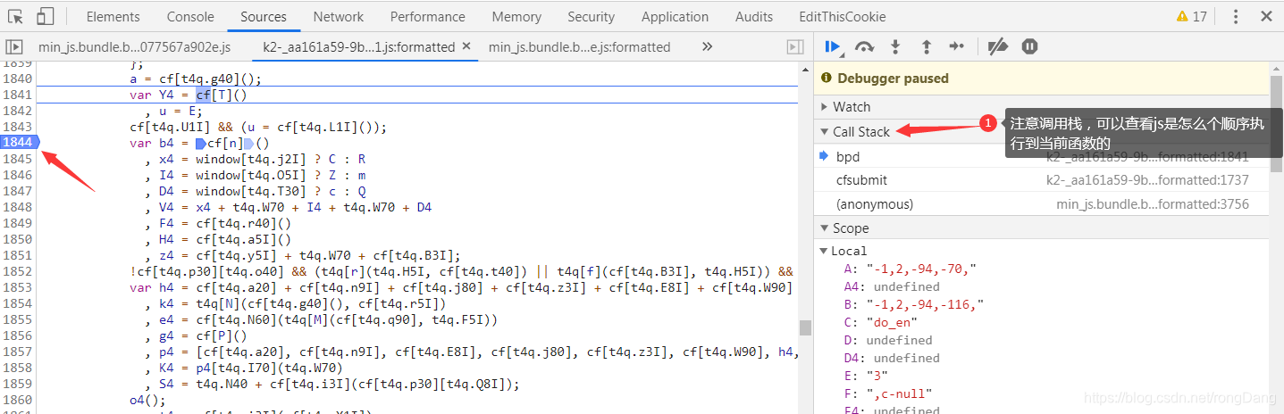The image size is (1284, 414).
Task: Click local variable D4: undefined
Action: (x=892, y=357)
